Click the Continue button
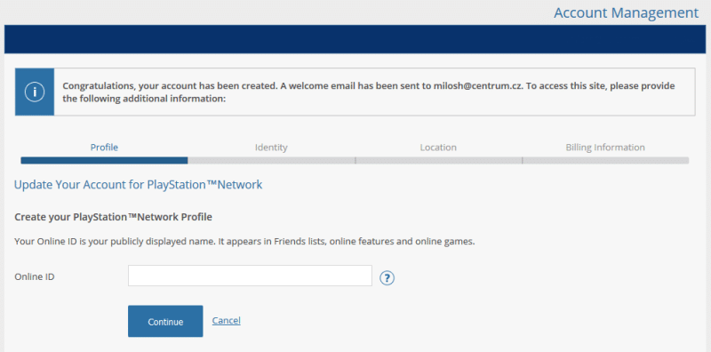 pos(165,321)
